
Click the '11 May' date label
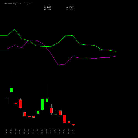(x=38, y=131)
